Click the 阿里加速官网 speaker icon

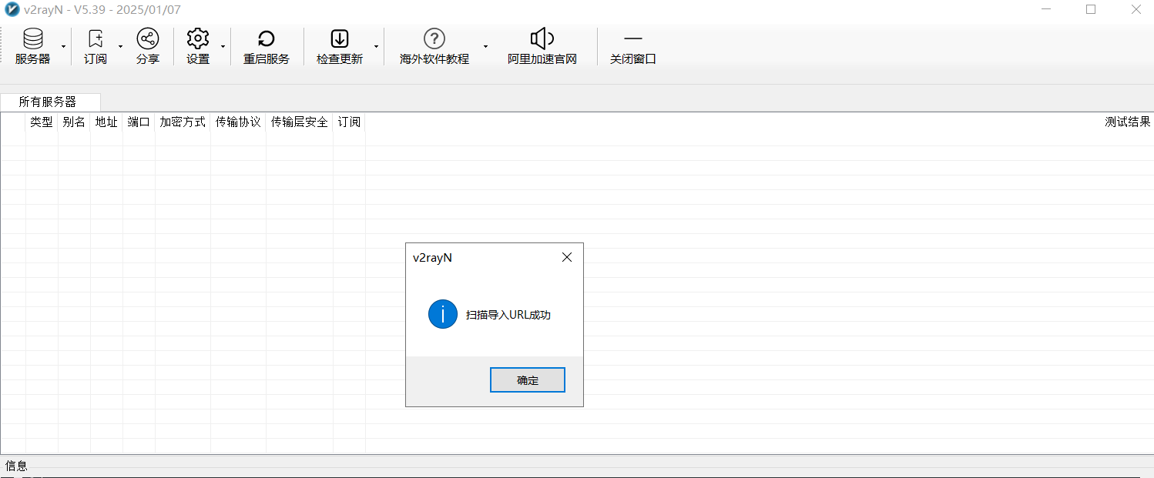[x=542, y=40]
